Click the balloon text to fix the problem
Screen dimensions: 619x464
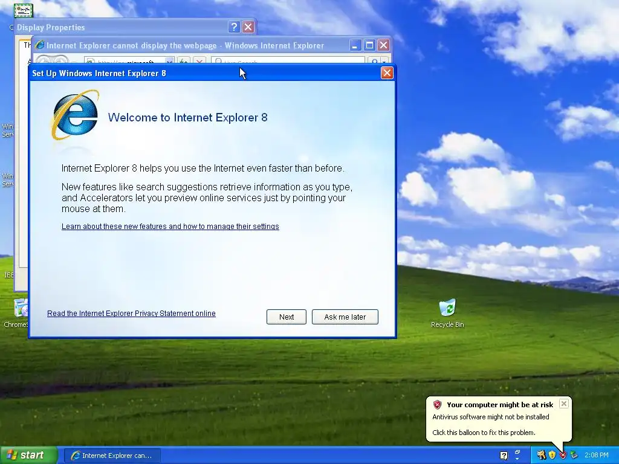(484, 433)
